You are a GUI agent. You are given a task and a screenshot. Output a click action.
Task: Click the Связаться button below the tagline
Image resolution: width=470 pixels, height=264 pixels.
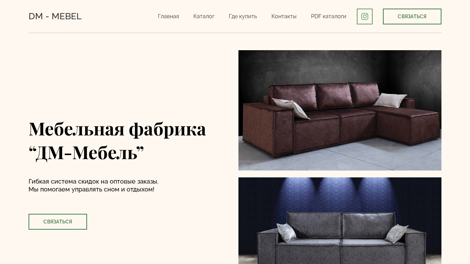point(58,222)
